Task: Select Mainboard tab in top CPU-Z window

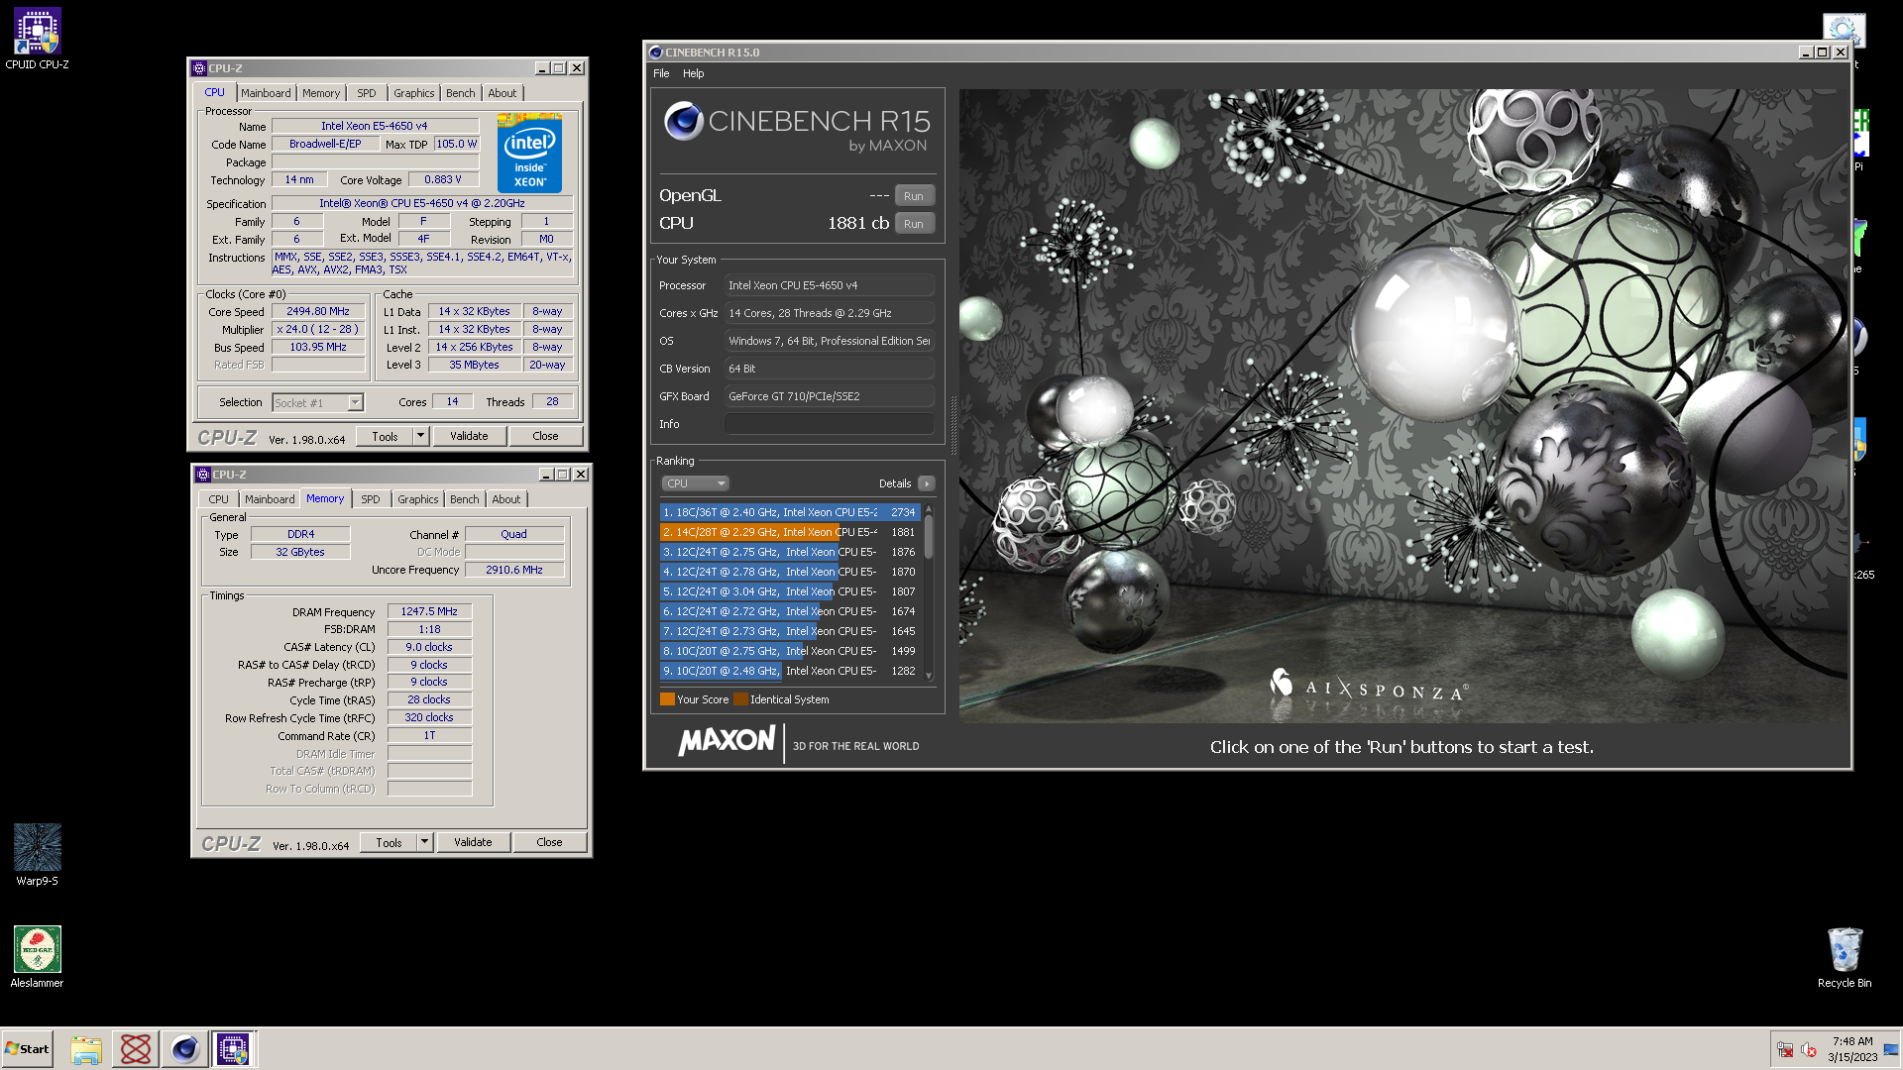Action: pos(266,93)
